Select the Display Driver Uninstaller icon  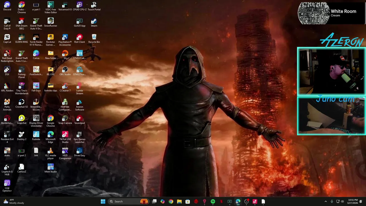[36, 121]
